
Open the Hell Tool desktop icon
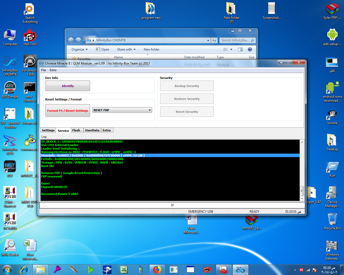(30, 37)
